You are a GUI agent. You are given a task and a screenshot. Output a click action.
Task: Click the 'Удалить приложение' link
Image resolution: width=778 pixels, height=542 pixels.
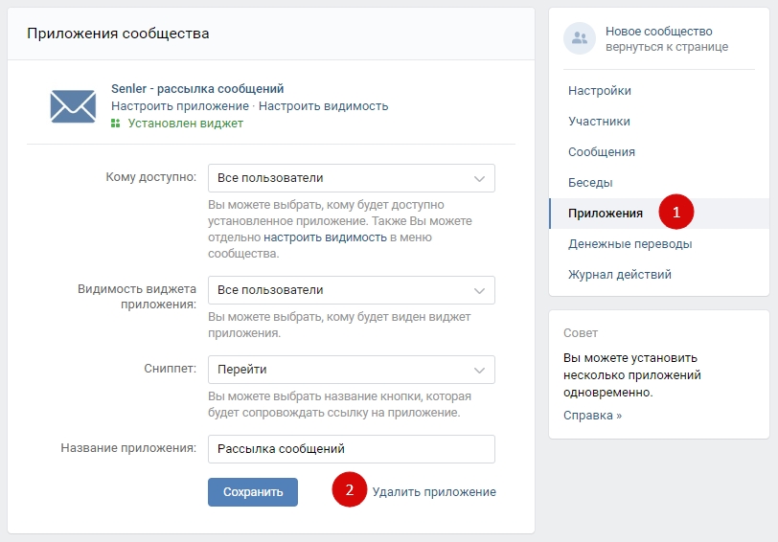(434, 492)
